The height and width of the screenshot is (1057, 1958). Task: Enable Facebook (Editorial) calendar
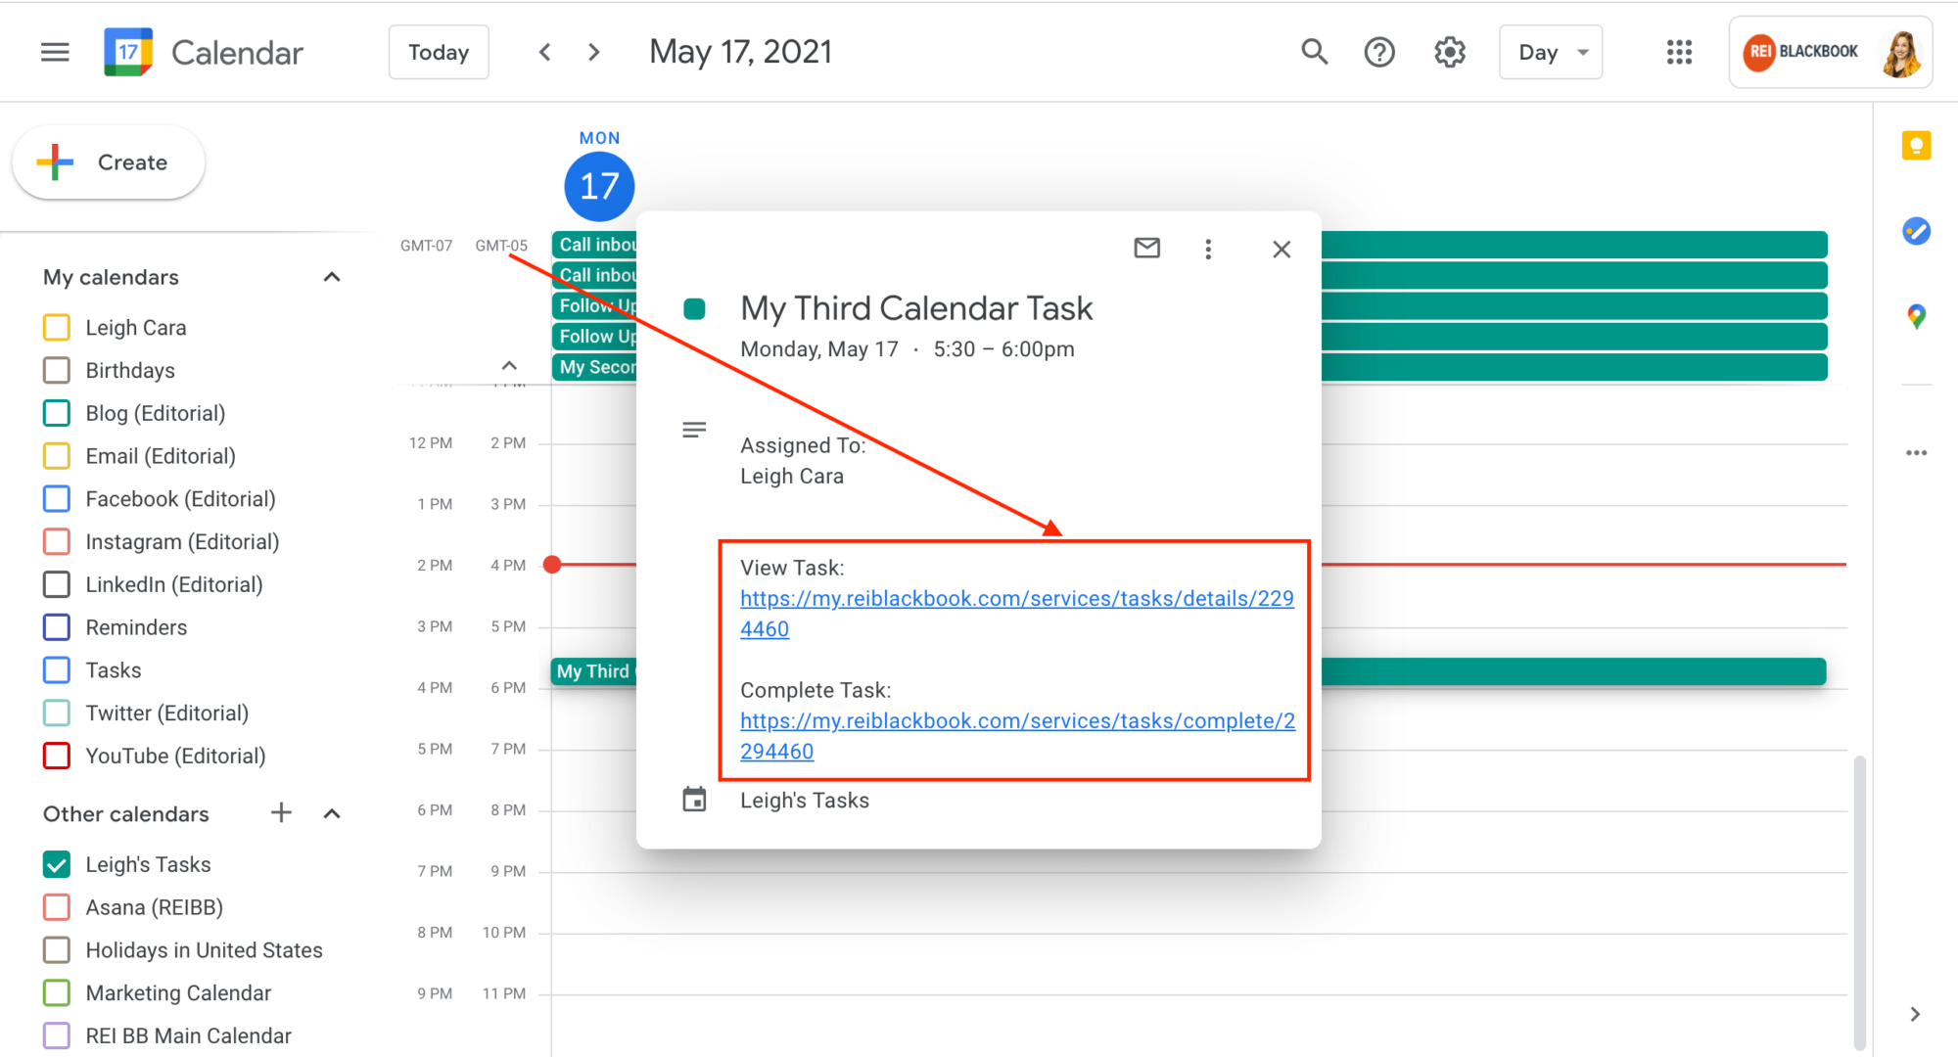click(57, 498)
